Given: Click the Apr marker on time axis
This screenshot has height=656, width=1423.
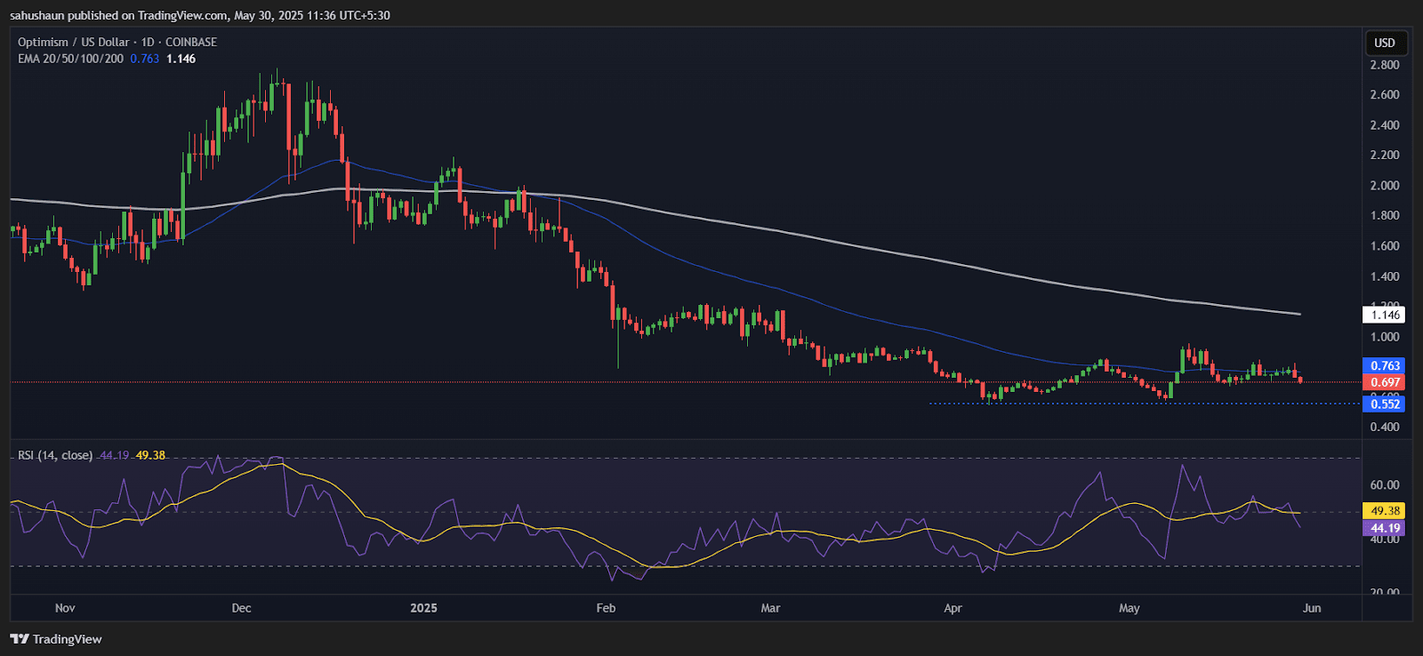Looking at the screenshot, I should pyautogui.click(x=953, y=608).
